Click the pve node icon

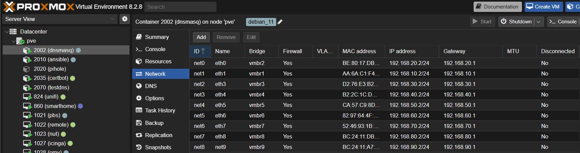20,41
